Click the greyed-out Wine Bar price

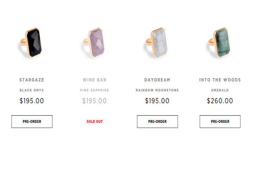(94, 101)
